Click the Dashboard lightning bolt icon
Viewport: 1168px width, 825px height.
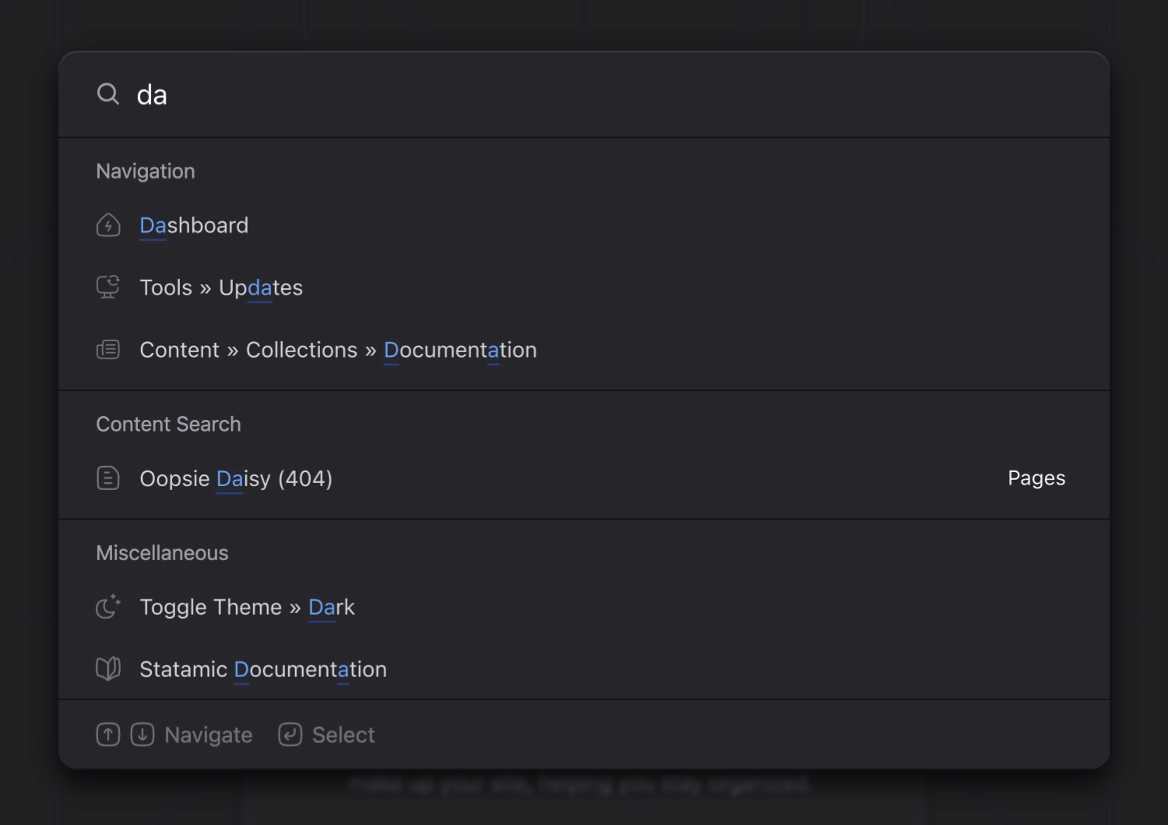(x=108, y=225)
